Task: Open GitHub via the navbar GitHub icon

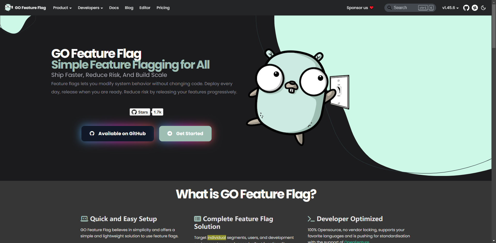Action: pos(466,8)
